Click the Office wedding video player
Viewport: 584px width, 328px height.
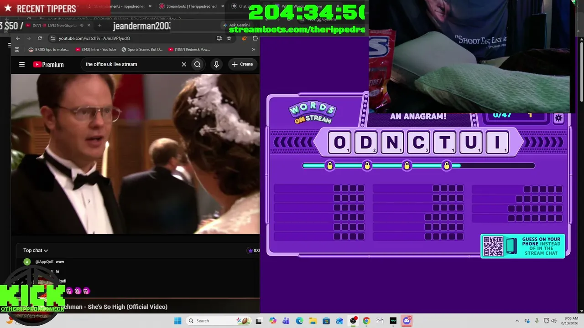(136, 154)
